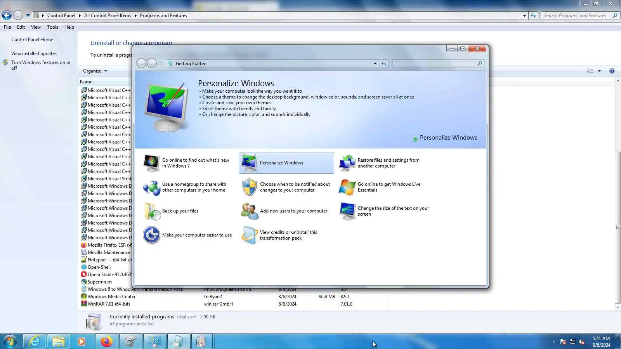This screenshot has height=349, width=621.
Task: Select the Personalize Windows tile
Action: [x=286, y=163]
